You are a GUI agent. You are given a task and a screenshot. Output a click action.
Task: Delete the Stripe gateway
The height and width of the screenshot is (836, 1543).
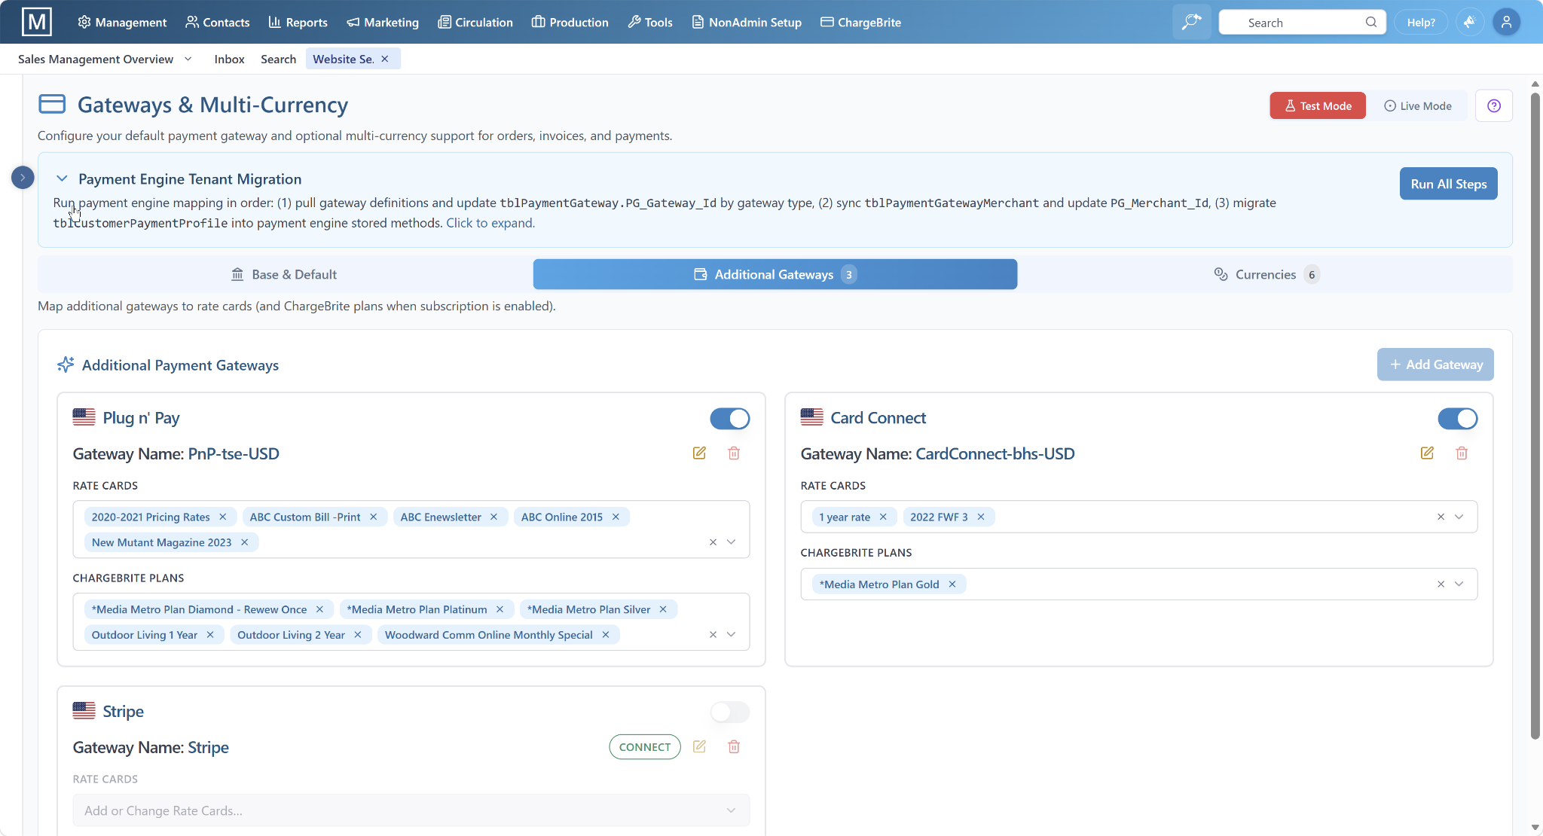click(734, 746)
